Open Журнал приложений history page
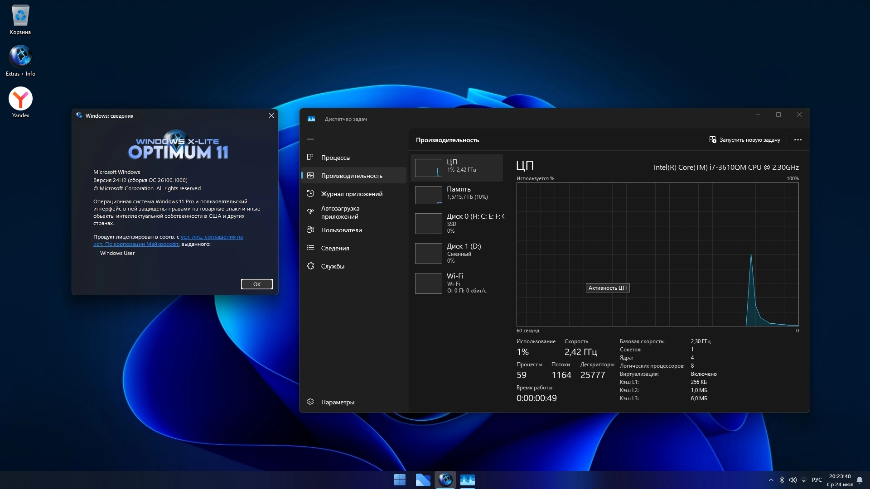The width and height of the screenshot is (870, 489). 352,194
